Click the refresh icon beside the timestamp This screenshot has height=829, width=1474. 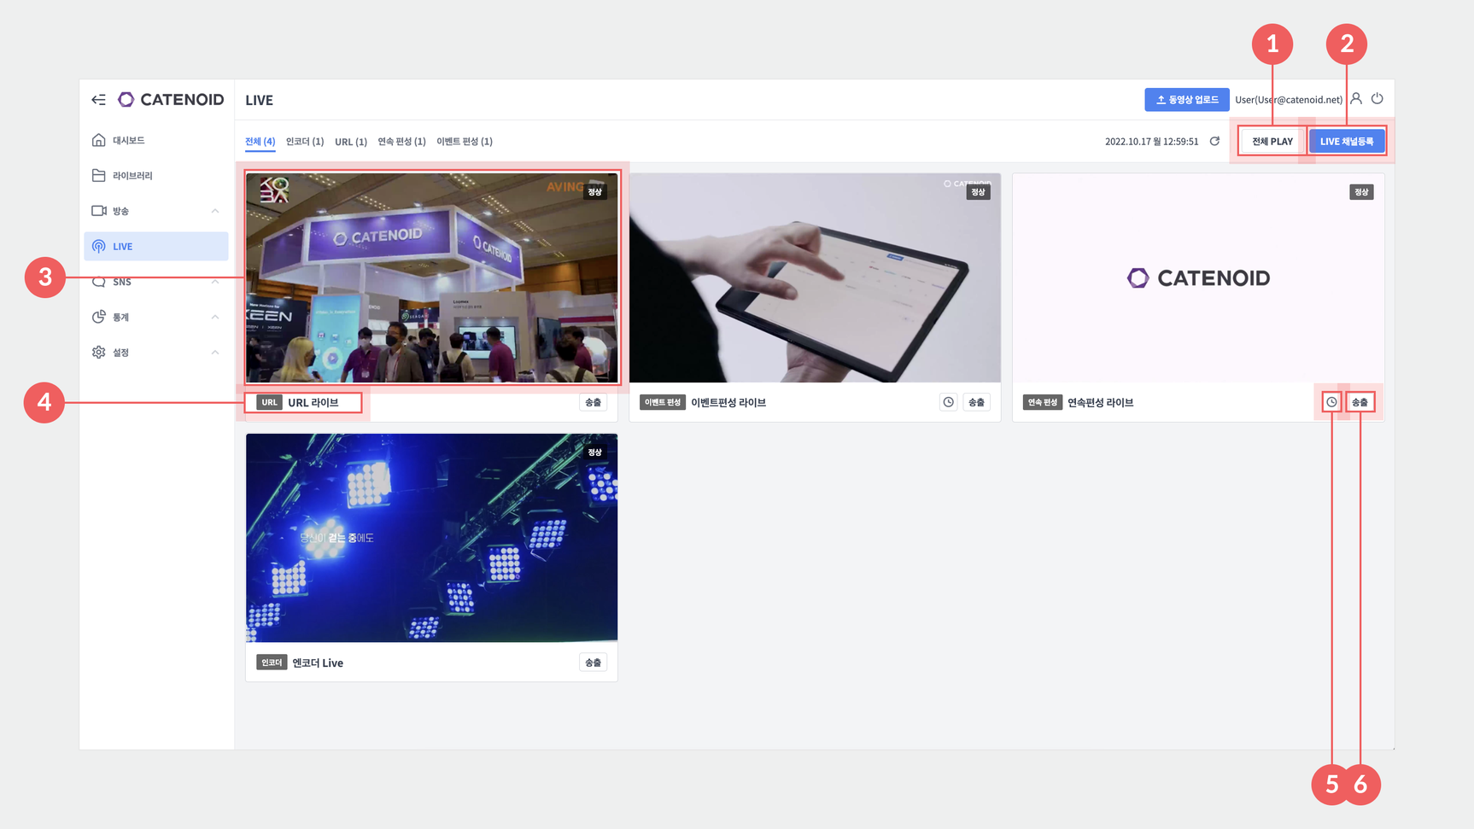coord(1214,141)
